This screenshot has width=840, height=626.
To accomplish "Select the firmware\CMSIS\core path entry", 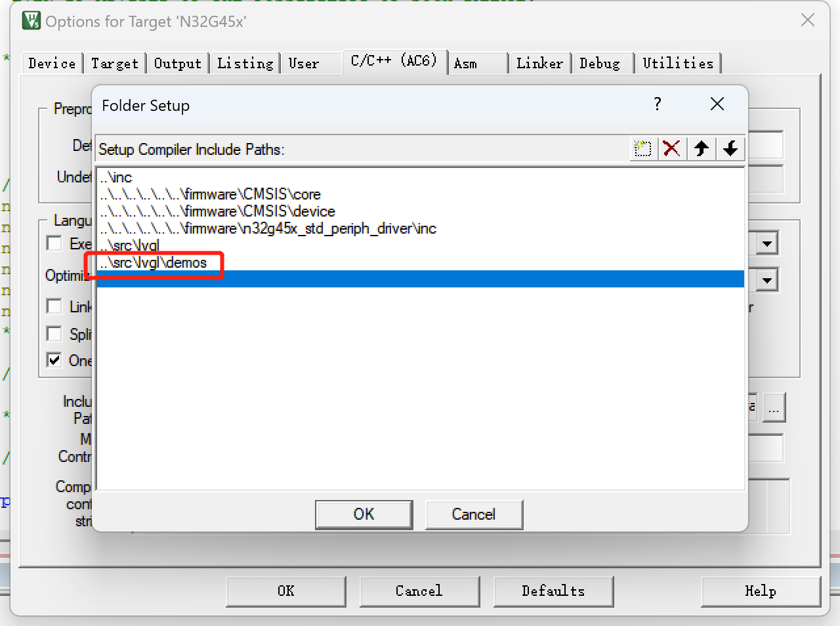I will (x=210, y=194).
